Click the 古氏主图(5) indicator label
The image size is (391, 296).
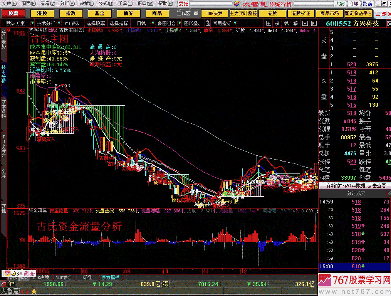click(72, 30)
